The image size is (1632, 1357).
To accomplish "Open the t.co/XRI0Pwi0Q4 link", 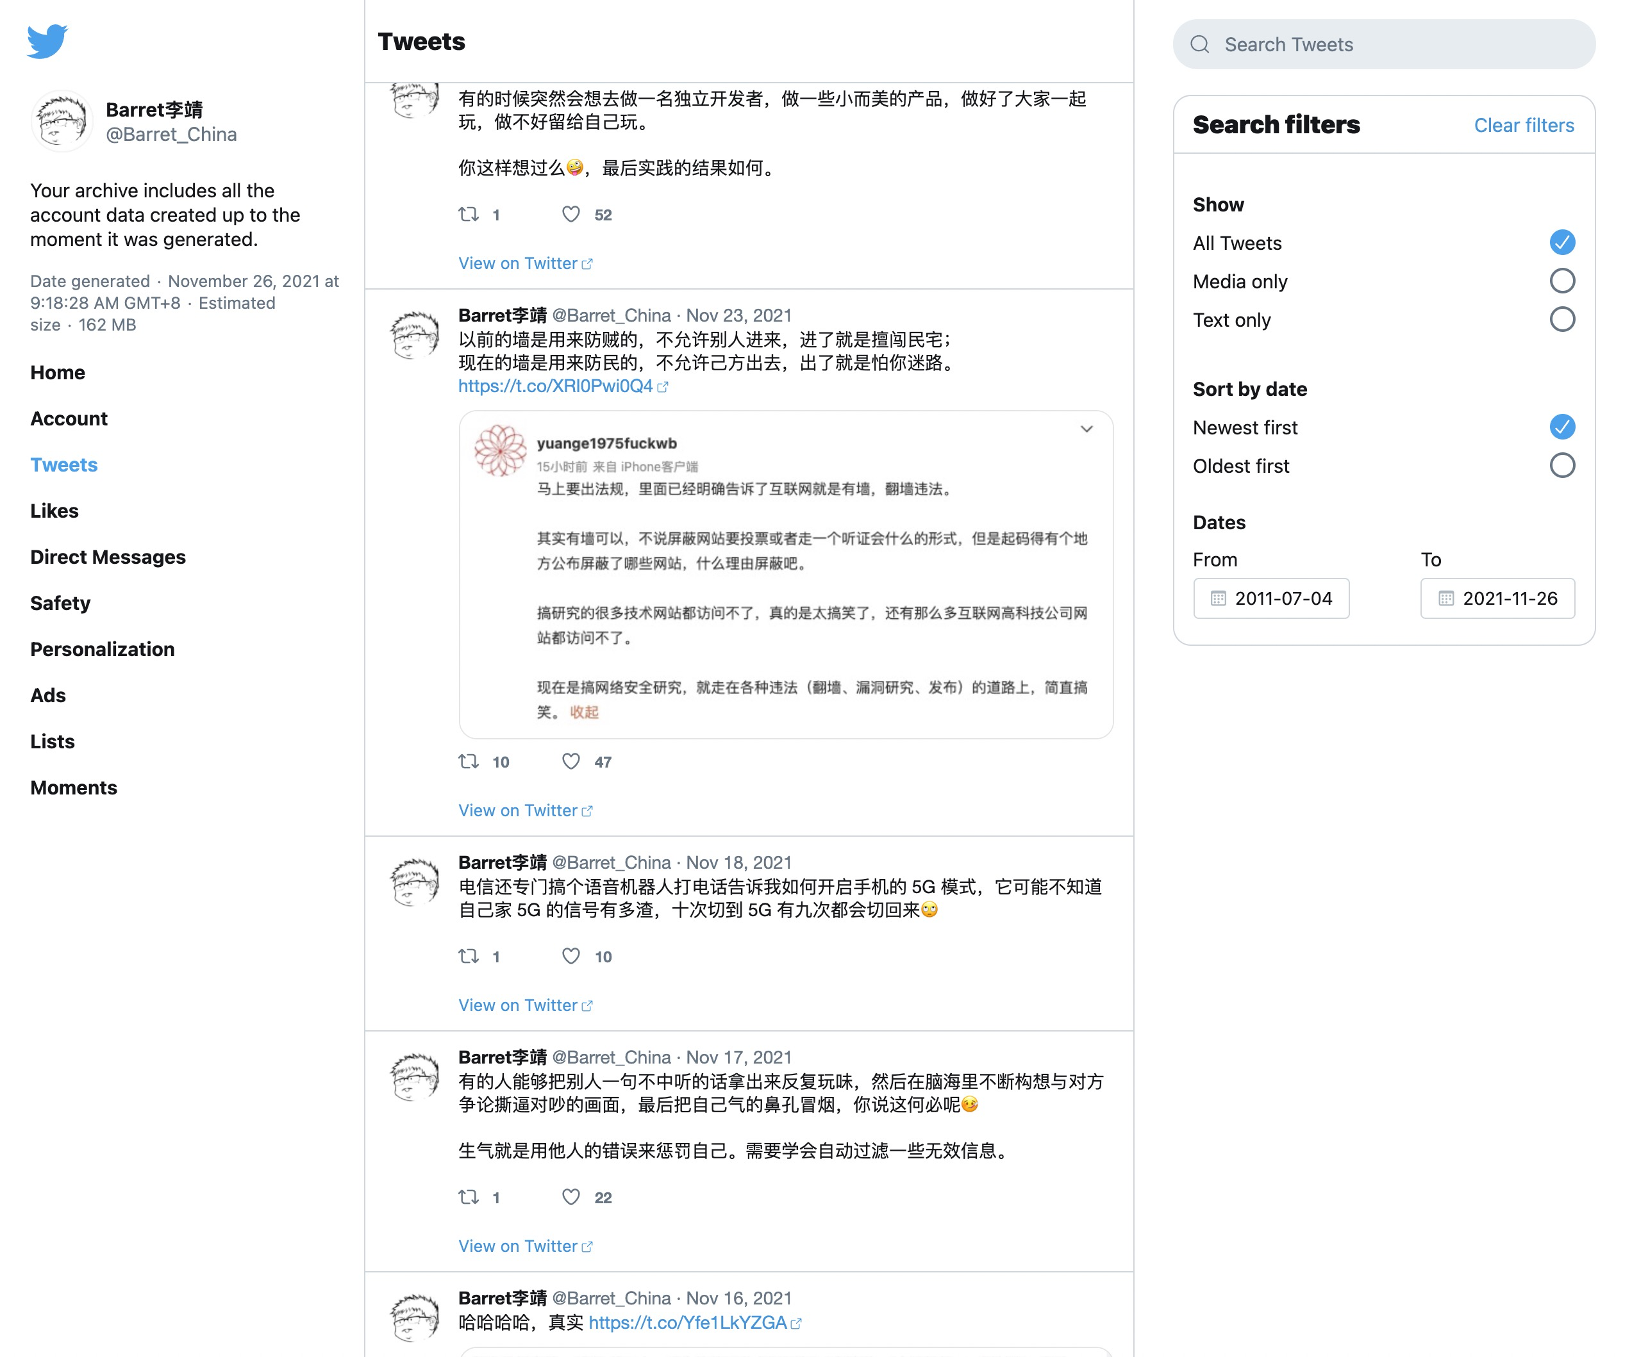I will coord(555,386).
